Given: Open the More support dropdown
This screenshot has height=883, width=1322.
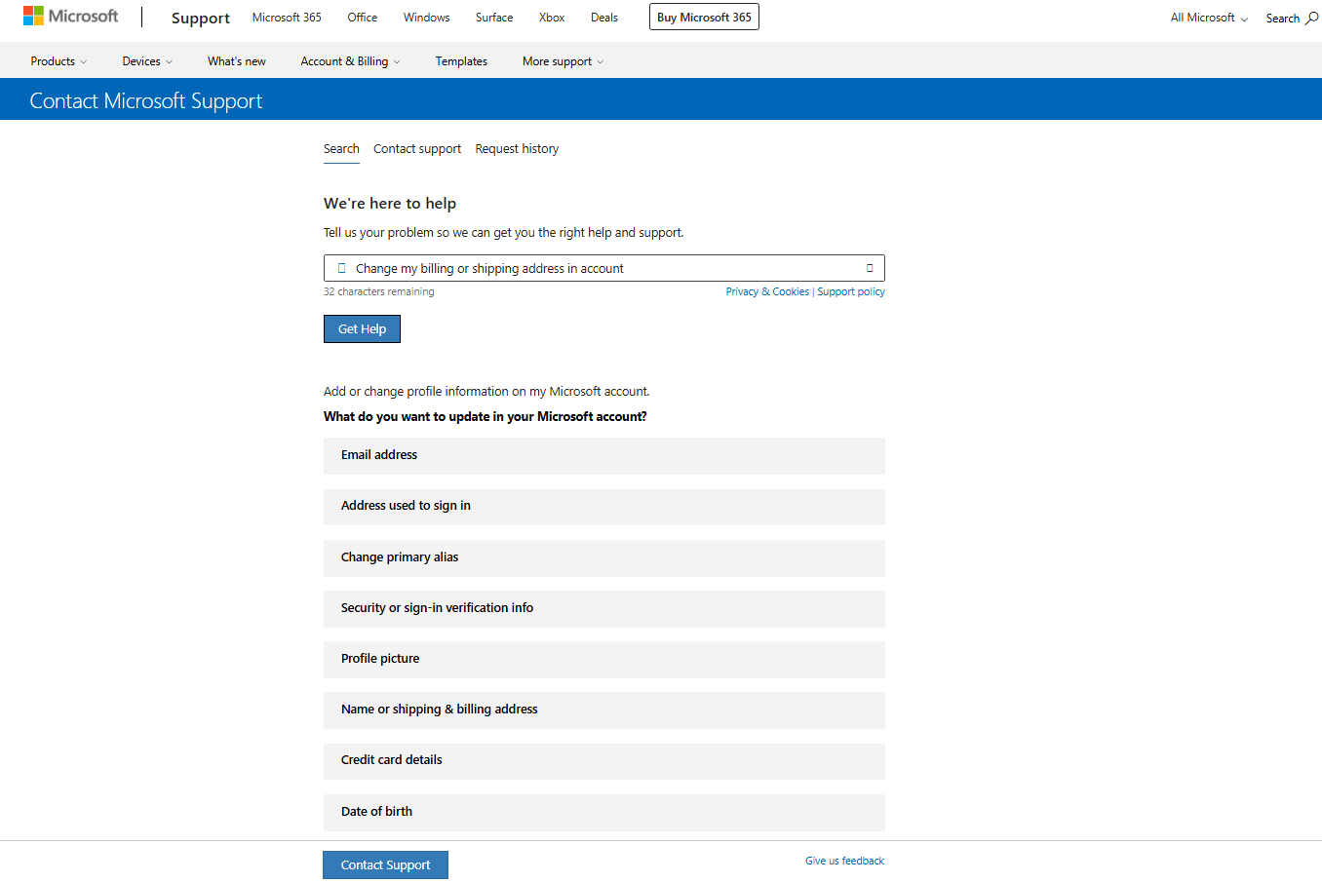Looking at the screenshot, I should [563, 61].
